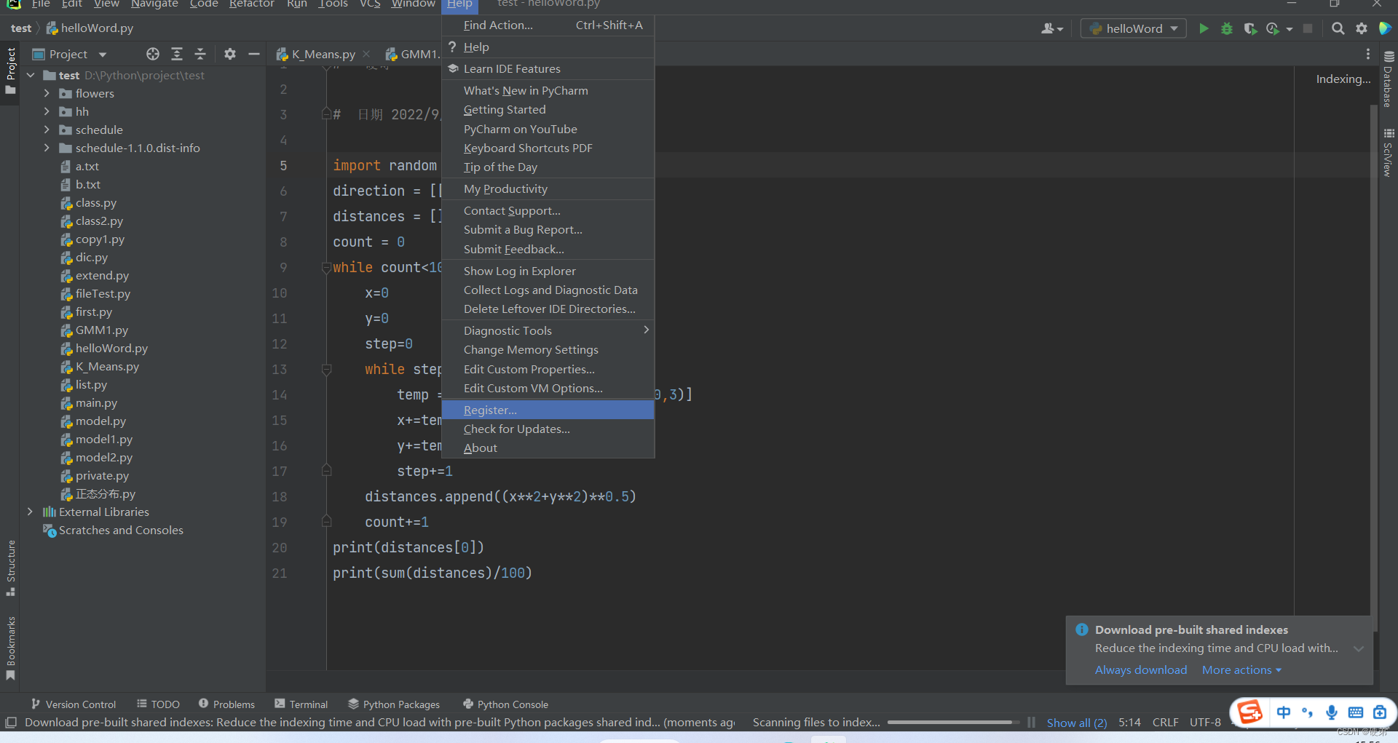Run with coverage icon
The height and width of the screenshot is (743, 1398).
pyautogui.click(x=1250, y=28)
